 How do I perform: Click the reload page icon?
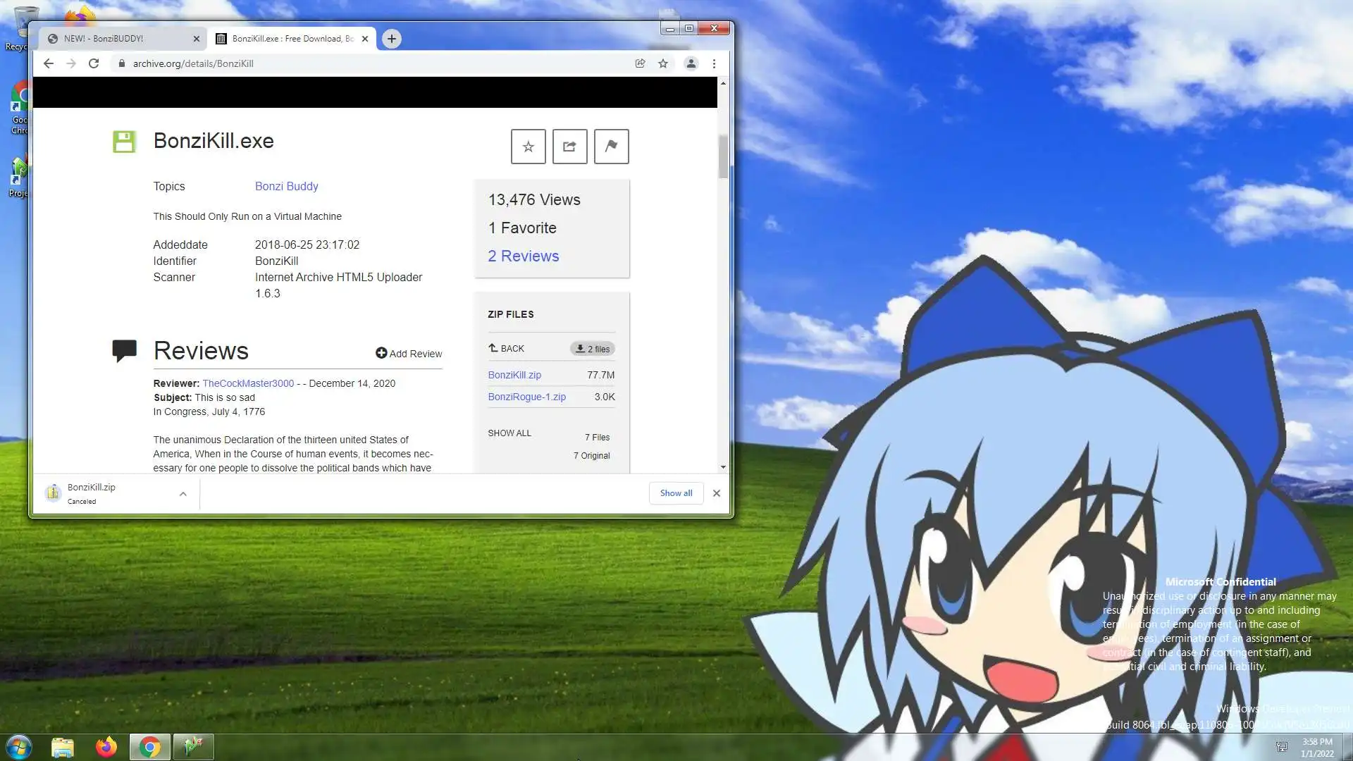point(94,63)
